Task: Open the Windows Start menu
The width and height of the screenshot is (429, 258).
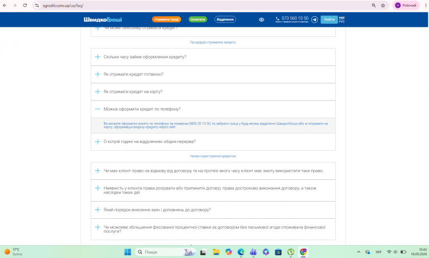Action: point(127,252)
